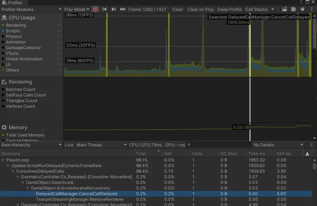317x206 pixels.
Task: Click the Clear button
Action: 178,9
